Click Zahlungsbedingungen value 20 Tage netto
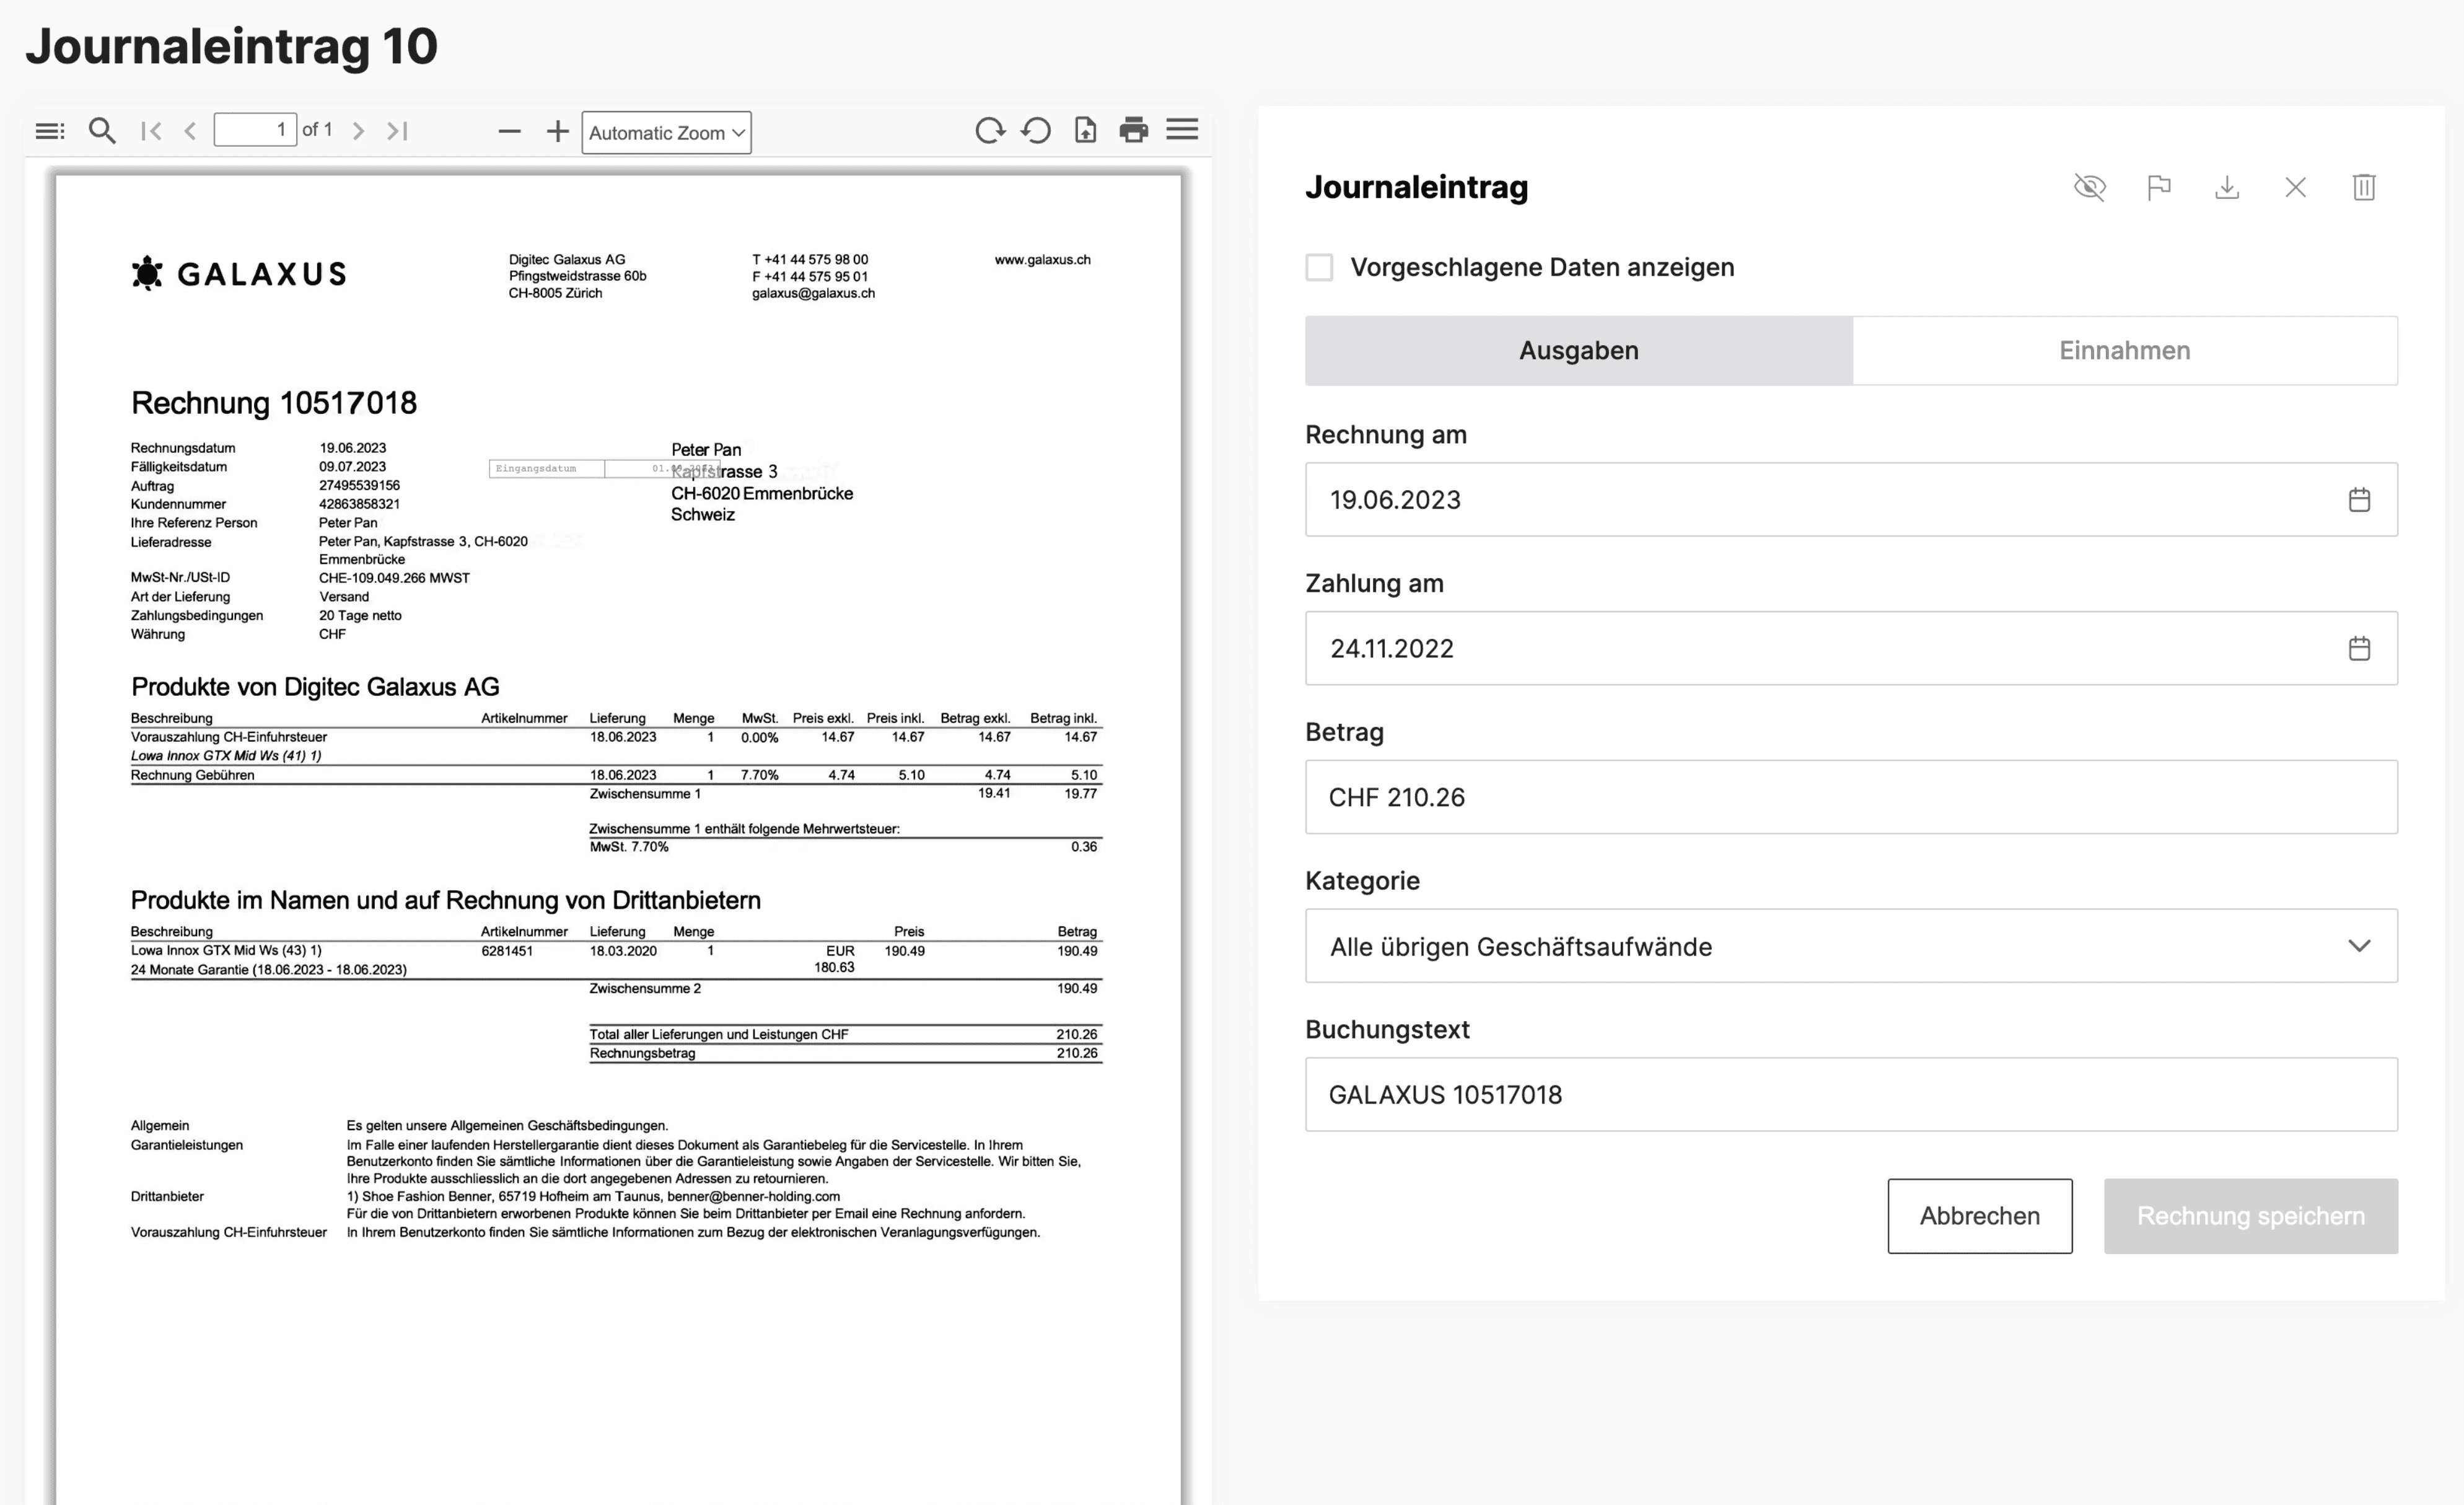Viewport: 2464px width, 1505px height. (x=360, y=616)
